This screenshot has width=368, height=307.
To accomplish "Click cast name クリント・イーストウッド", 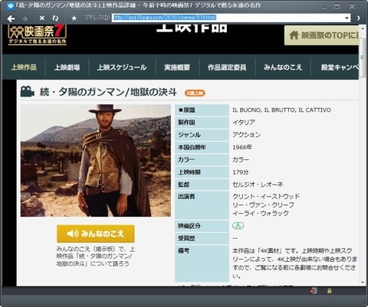I will [266, 197].
